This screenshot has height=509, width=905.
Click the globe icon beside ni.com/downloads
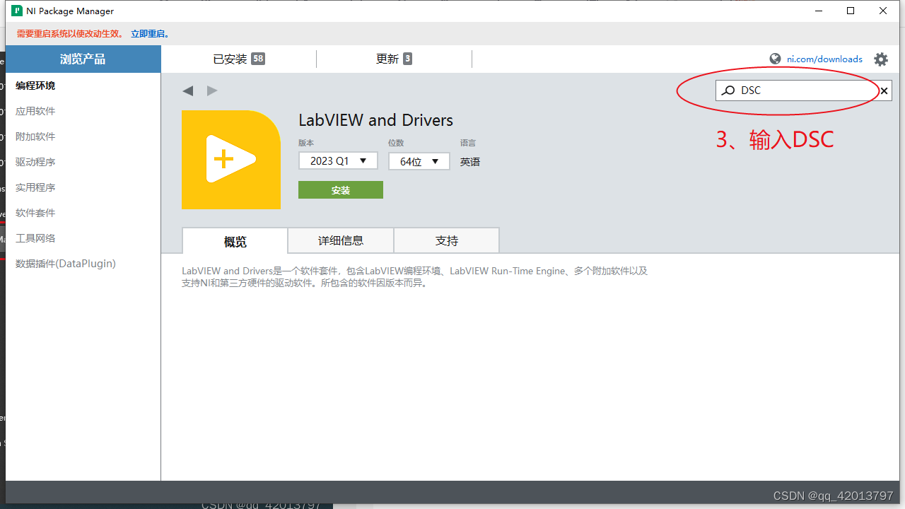coord(774,59)
